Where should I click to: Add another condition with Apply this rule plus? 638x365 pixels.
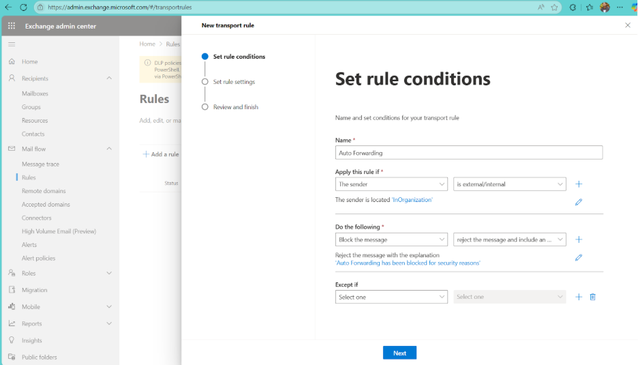pyautogui.click(x=579, y=184)
